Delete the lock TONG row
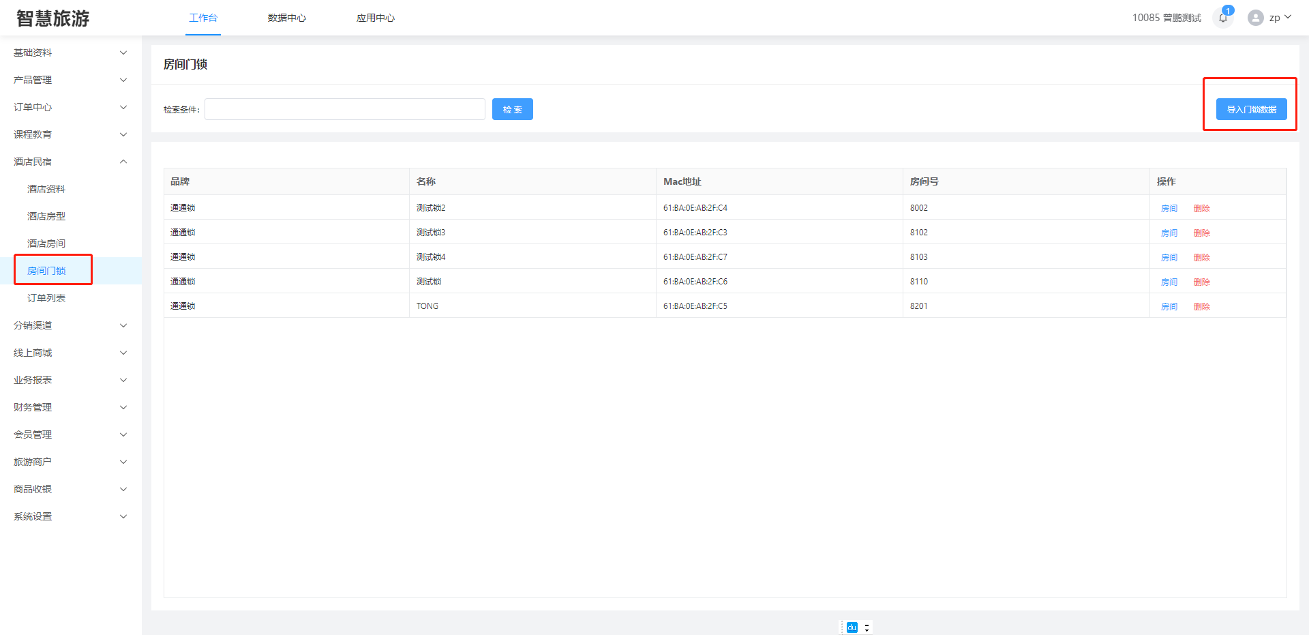 (1201, 306)
